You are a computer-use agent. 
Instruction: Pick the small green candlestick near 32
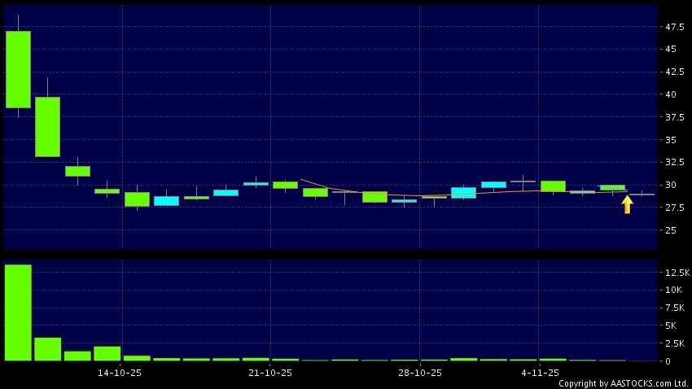point(77,171)
